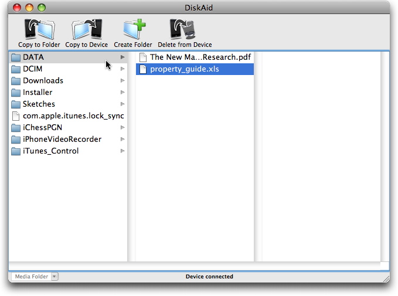
Task: Click the 'Installer' folder name
Action: (38, 92)
